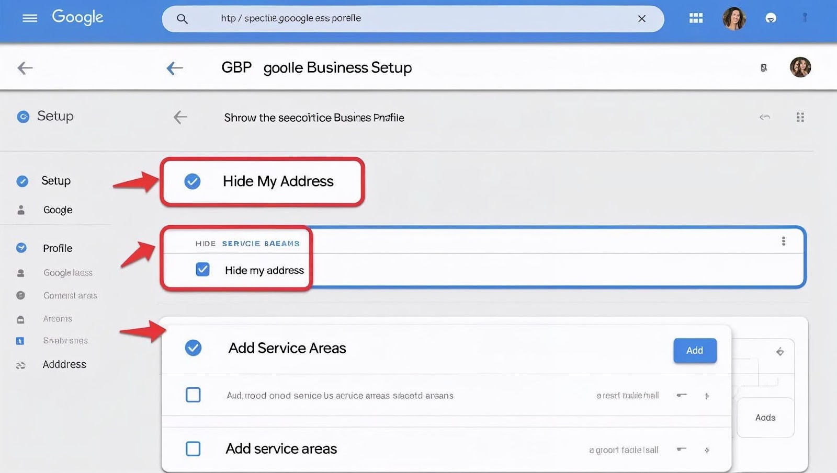Click into the URL search field
This screenshot has width=837, height=473.
point(408,19)
